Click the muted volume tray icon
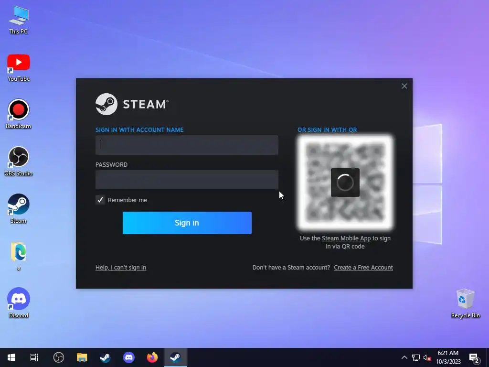The image size is (489, 367). coord(427,357)
